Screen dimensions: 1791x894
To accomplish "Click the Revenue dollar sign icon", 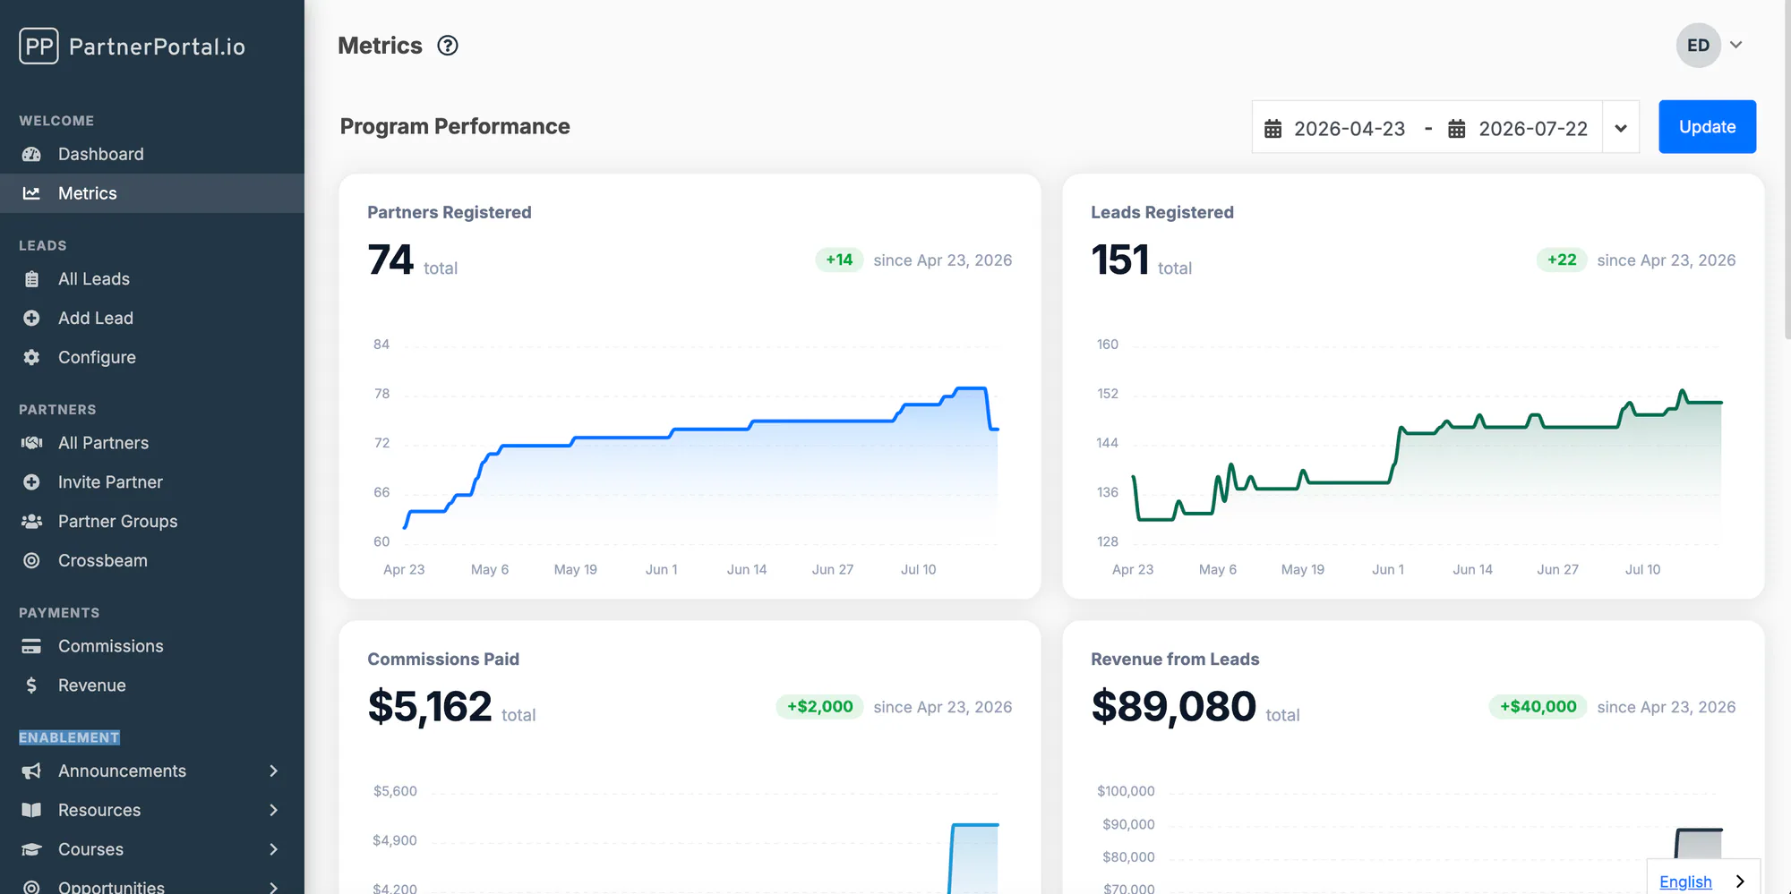I will [x=31, y=685].
